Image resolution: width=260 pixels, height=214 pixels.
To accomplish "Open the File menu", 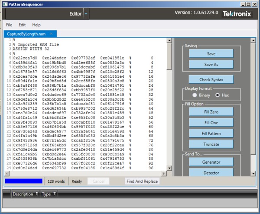I will pos(9,25).
